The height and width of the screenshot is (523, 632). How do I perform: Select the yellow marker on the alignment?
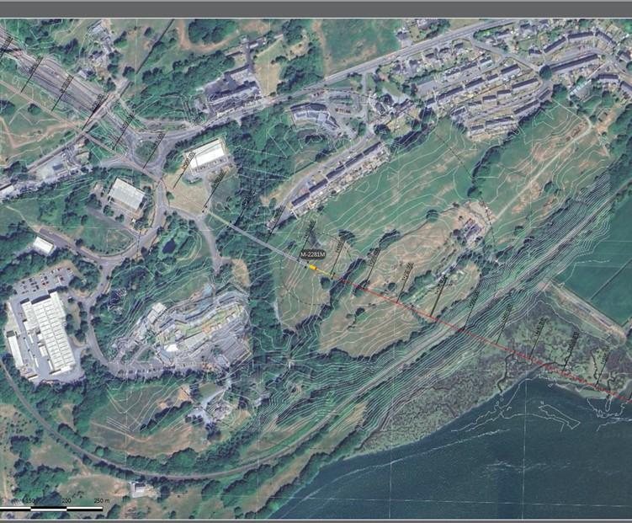[313, 267]
